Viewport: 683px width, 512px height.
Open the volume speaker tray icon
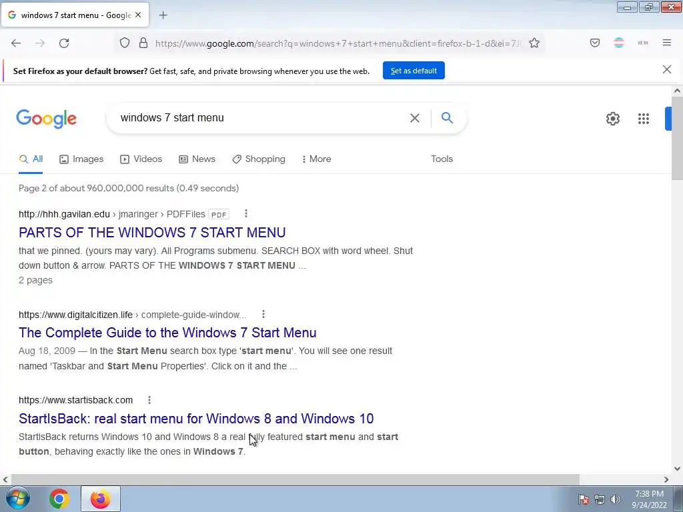(615, 499)
